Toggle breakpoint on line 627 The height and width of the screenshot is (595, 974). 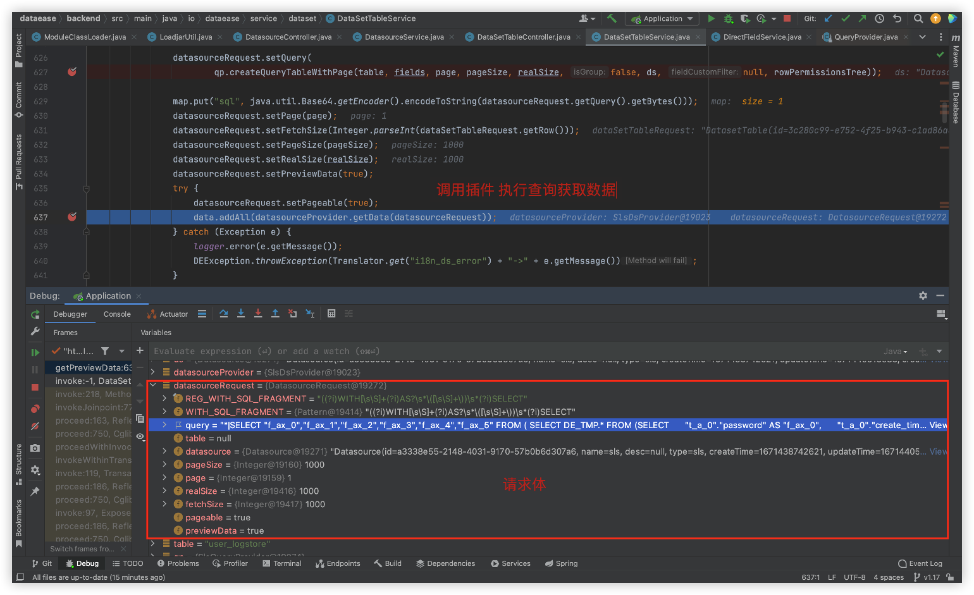pos(72,72)
